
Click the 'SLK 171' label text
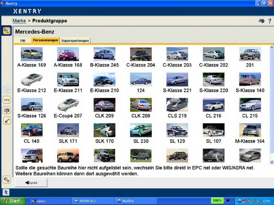click(x=68, y=141)
